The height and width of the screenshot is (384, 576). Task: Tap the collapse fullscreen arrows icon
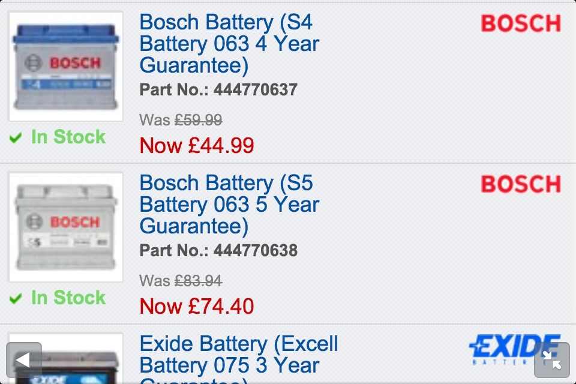[551, 360]
